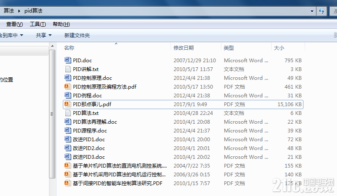Select file name PID控制原理.doc

(92, 78)
